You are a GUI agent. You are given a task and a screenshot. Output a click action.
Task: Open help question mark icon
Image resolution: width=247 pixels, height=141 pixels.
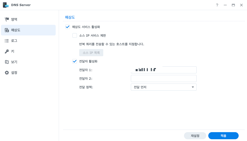217,5
